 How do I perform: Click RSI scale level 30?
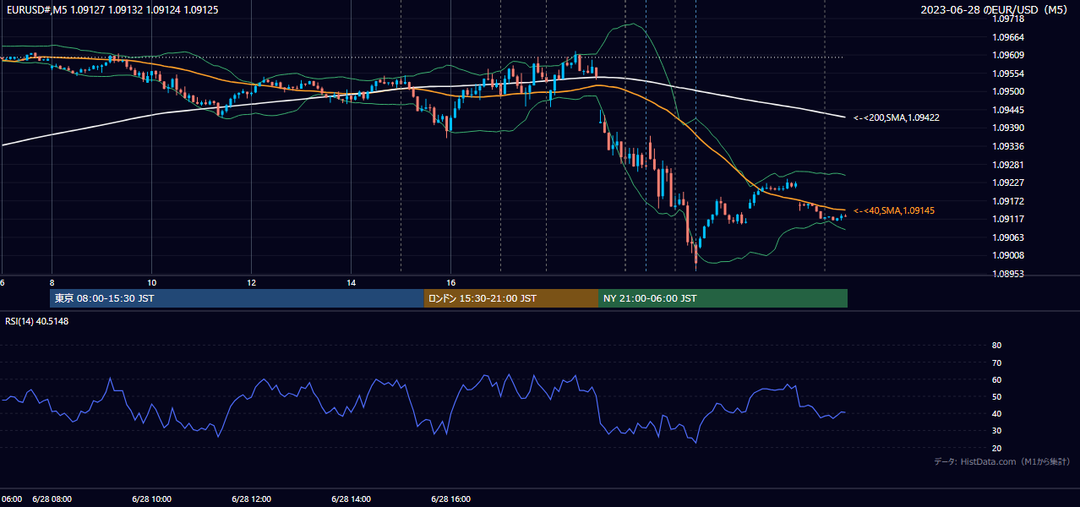[996, 430]
